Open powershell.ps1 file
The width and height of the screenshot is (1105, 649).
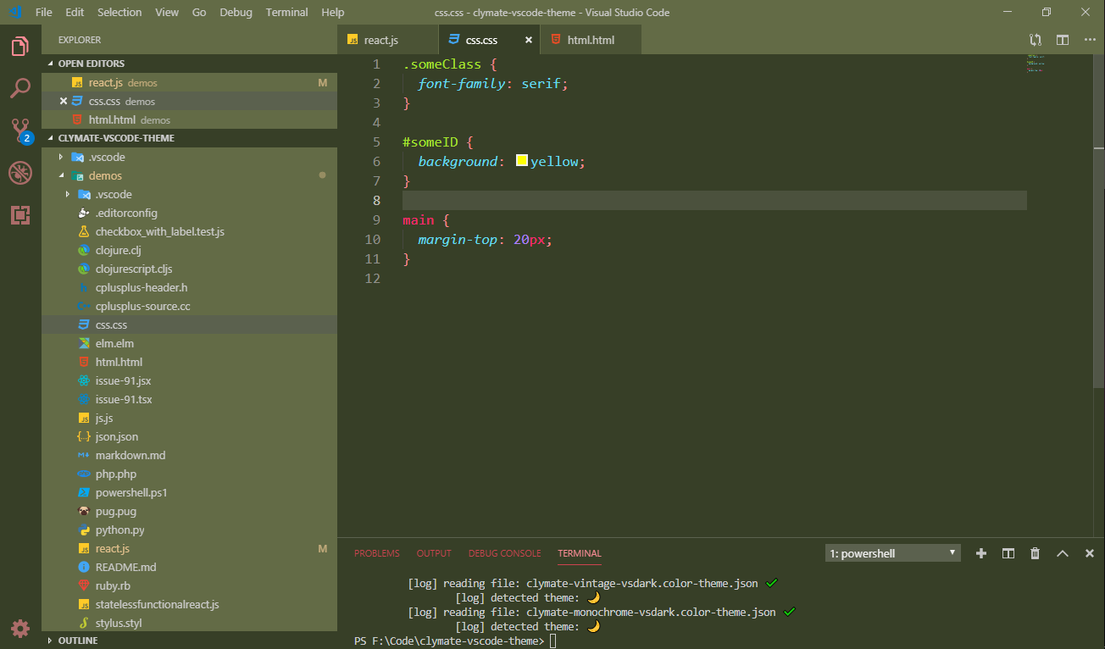(x=190, y=492)
